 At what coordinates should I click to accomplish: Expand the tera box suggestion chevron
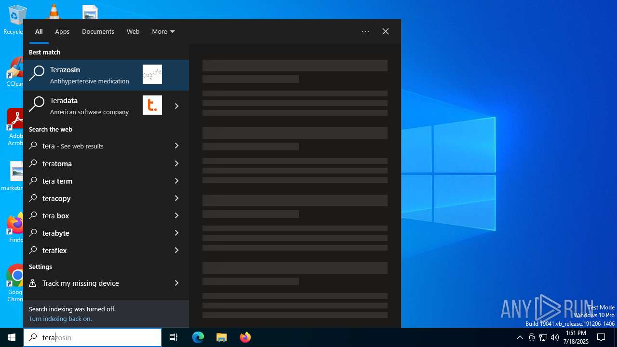pyautogui.click(x=177, y=215)
